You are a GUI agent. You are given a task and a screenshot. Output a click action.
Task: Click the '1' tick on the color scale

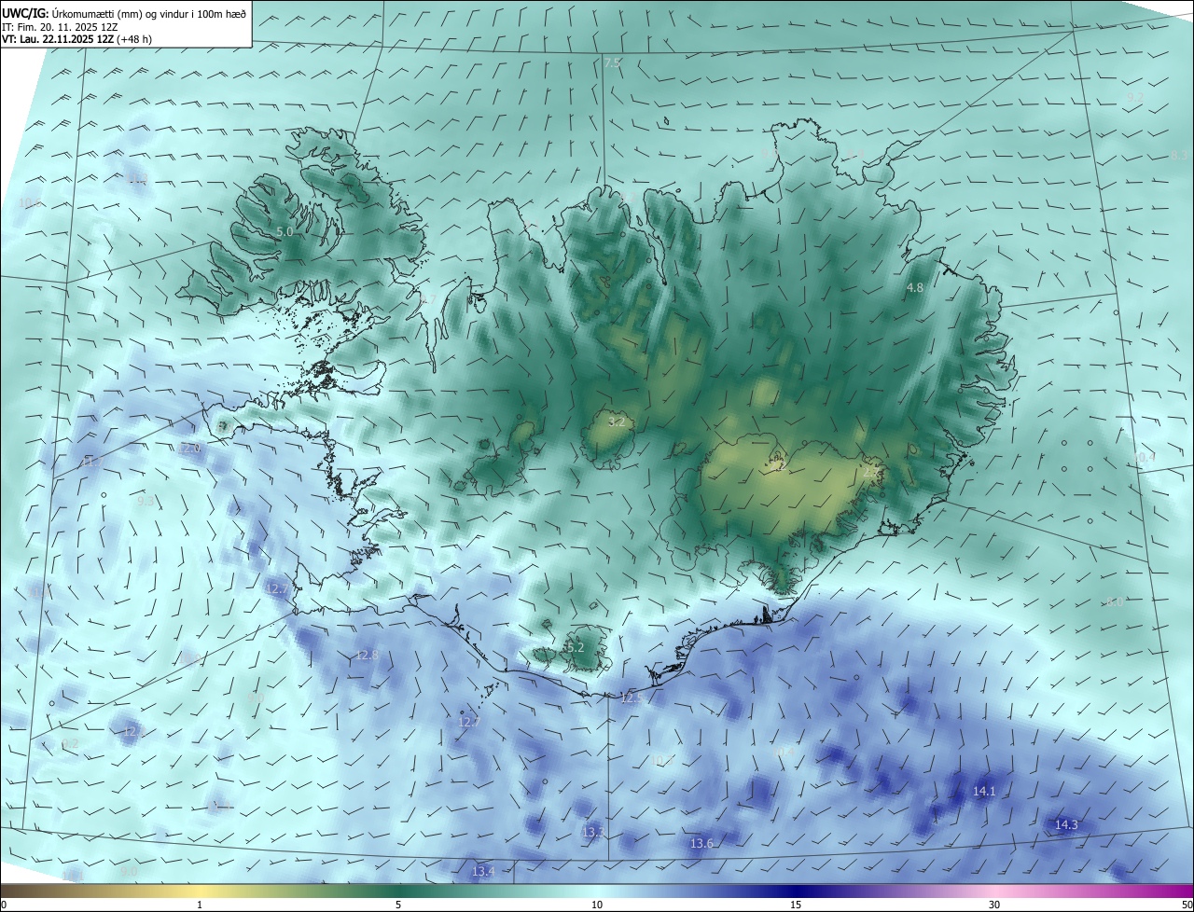coord(200,905)
